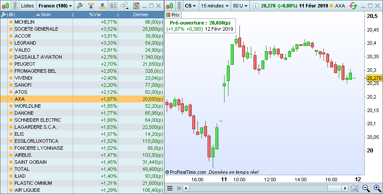Screen dimensions: 383x194
Task: Click the red-green refresh arrows icon
Action: click(x=352, y=6)
